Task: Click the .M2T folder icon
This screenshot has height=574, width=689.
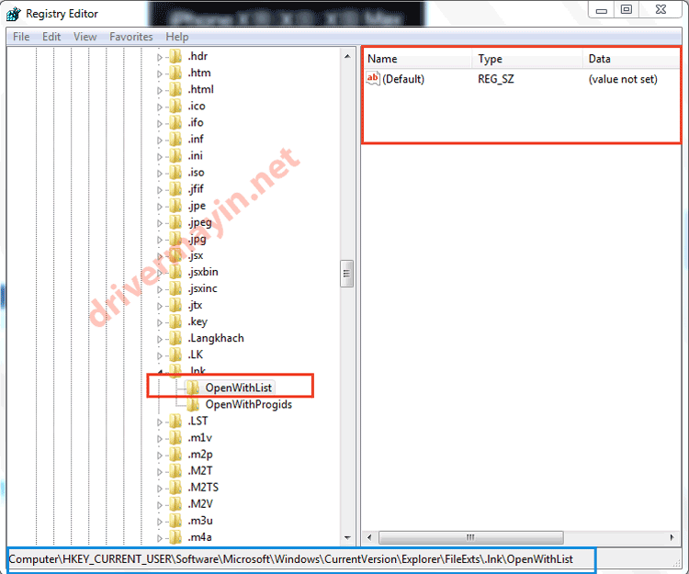Action: (175, 471)
